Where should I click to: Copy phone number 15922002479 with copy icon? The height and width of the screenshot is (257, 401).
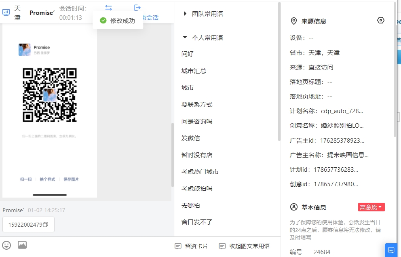46,225
